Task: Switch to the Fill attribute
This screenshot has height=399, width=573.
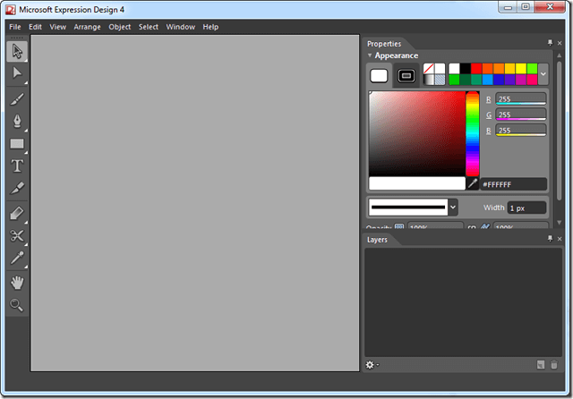Action: click(379, 75)
